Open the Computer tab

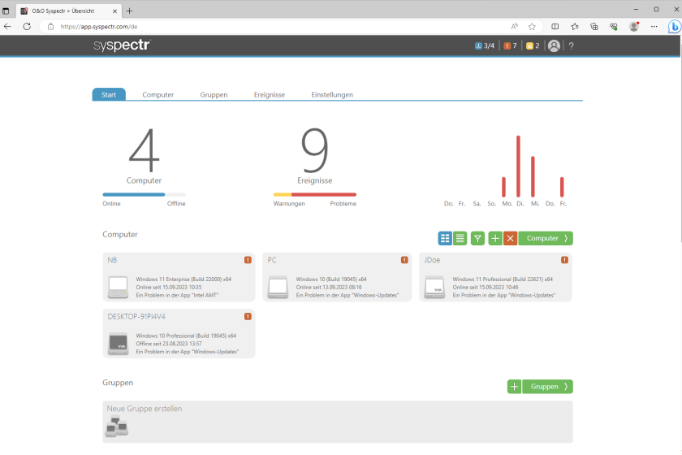point(158,94)
